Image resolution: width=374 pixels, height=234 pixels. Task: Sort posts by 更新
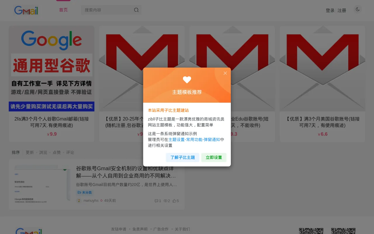(30, 152)
